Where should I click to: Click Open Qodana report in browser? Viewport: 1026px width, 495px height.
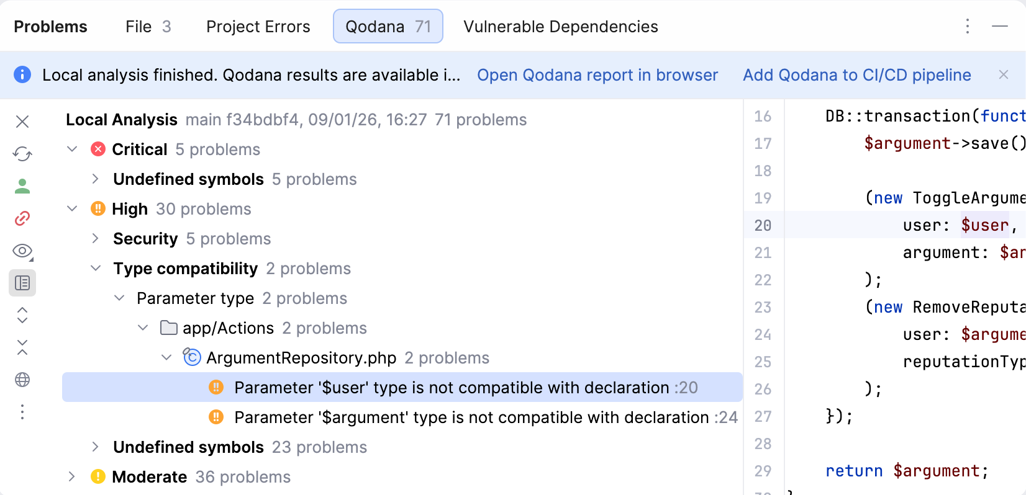tap(597, 74)
